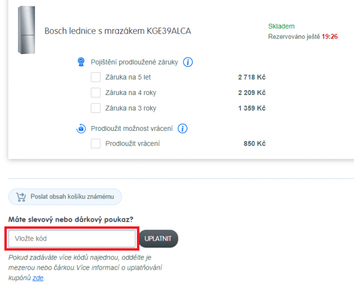Open info about extending return period
Image resolution: width=354 pixels, height=286 pixels.
(x=182, y=129)
